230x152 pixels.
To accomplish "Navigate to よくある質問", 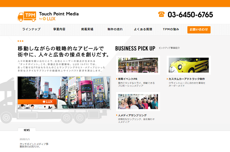I will tap(143, 29).
